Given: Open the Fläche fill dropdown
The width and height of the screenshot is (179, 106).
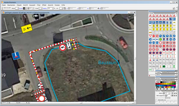Looking at the screenshot, I should pyautogui.click(x=17, y=9).
